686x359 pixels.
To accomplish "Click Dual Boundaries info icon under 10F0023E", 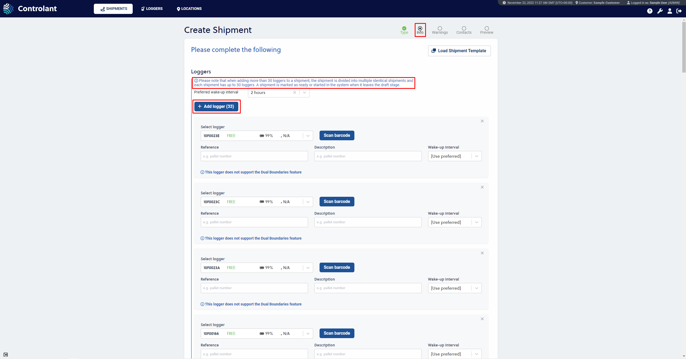I will point(202,172).
